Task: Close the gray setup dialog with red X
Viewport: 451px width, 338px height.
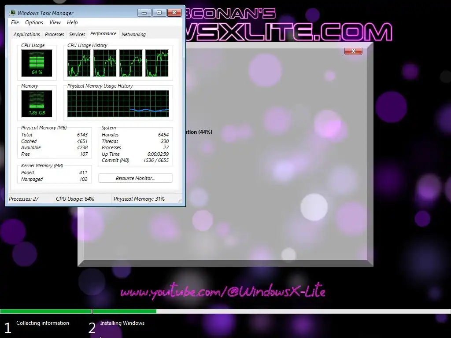Action: (353, 51)
